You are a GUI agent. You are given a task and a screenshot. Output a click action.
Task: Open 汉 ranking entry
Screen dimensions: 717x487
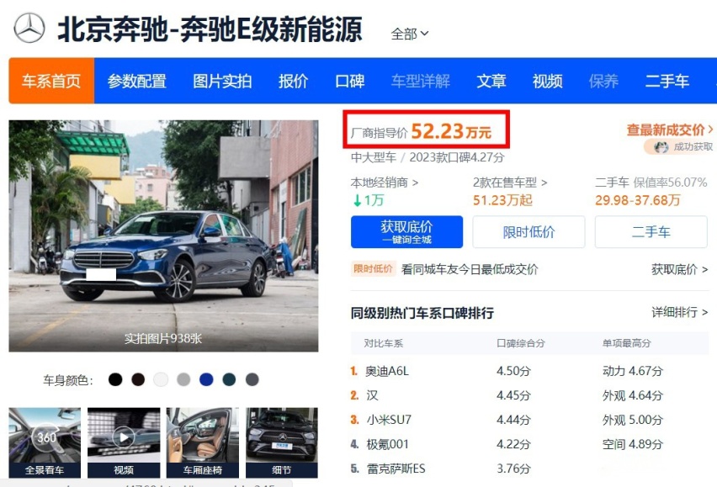[x=372, y=395]
